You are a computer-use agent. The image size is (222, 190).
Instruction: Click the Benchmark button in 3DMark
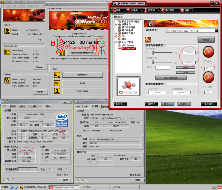[x=83, y=75]
